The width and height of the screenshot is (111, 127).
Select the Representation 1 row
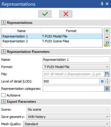(52, 36)
